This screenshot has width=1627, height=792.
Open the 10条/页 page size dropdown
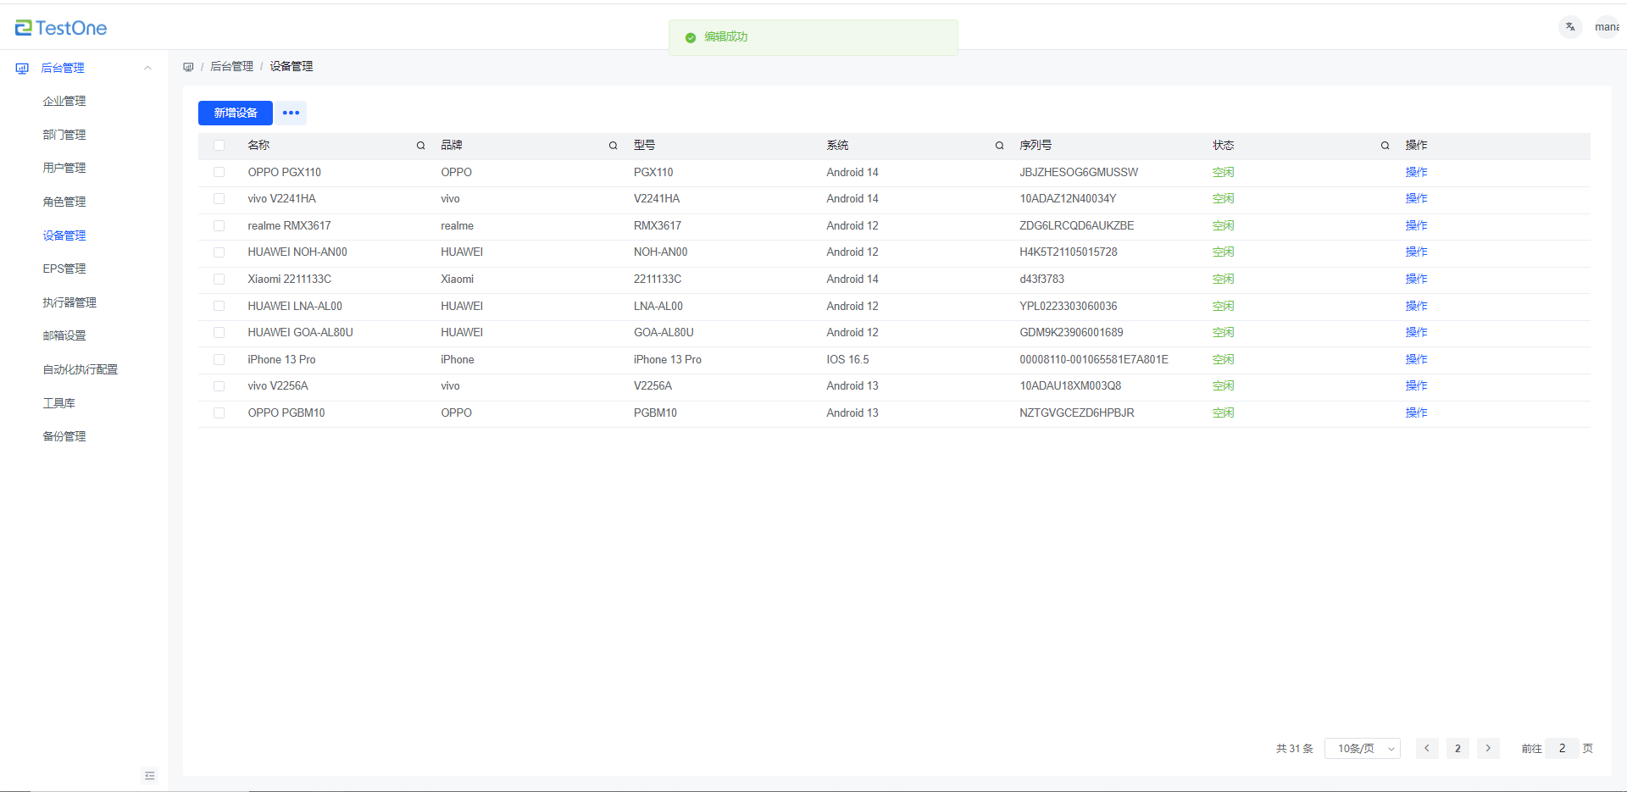click(1363, 748)
